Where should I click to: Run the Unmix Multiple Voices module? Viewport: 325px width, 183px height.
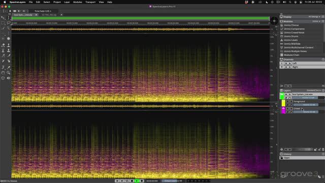click(295, 51)
